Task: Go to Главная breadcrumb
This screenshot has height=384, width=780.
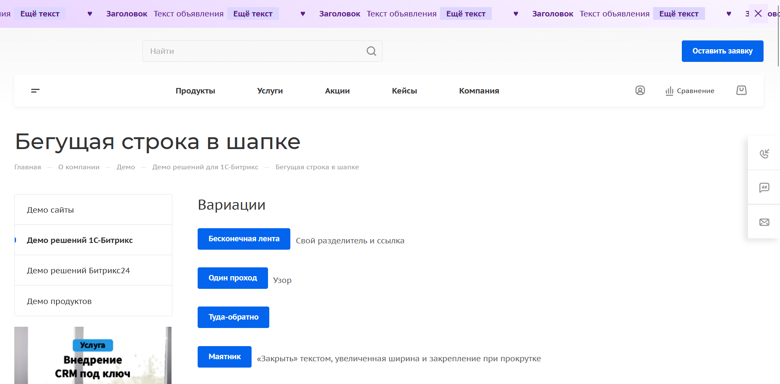Action: tap(28, 167)
